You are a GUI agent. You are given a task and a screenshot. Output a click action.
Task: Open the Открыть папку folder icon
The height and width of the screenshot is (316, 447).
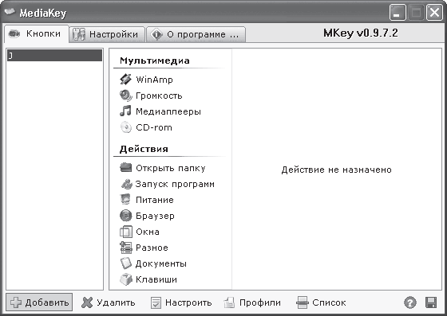pyautogui.click(x=125, y=168)
